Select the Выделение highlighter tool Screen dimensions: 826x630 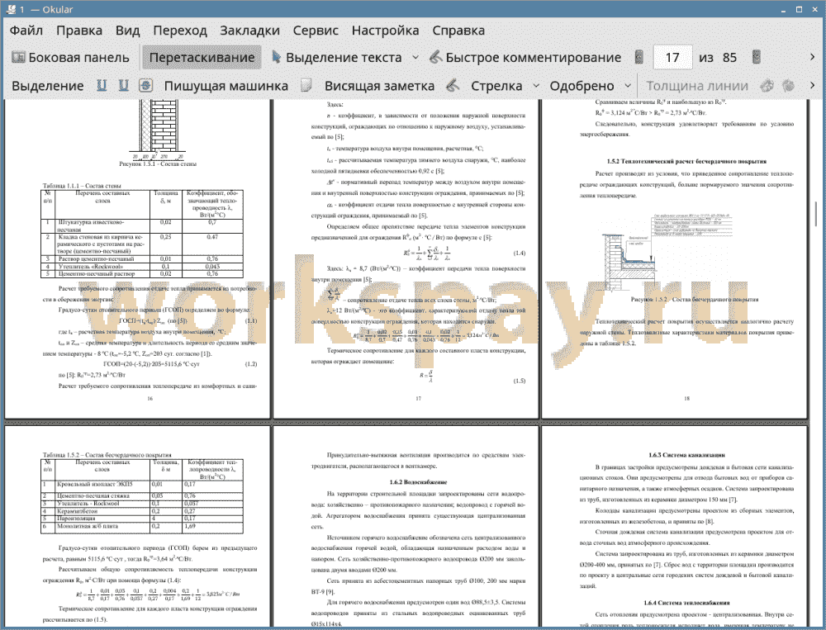pos(47,86)
